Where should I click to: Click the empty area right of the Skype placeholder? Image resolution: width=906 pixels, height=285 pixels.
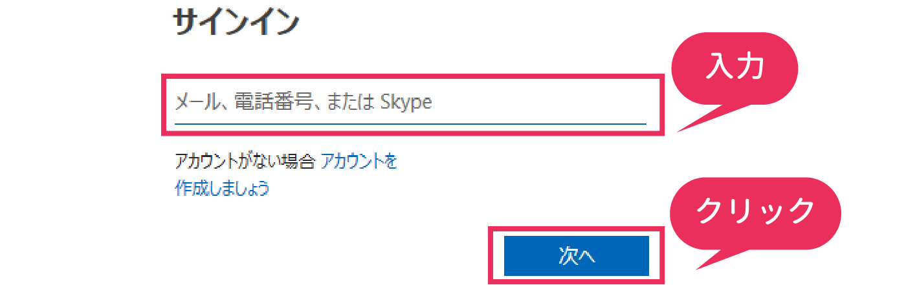(537, 103)
